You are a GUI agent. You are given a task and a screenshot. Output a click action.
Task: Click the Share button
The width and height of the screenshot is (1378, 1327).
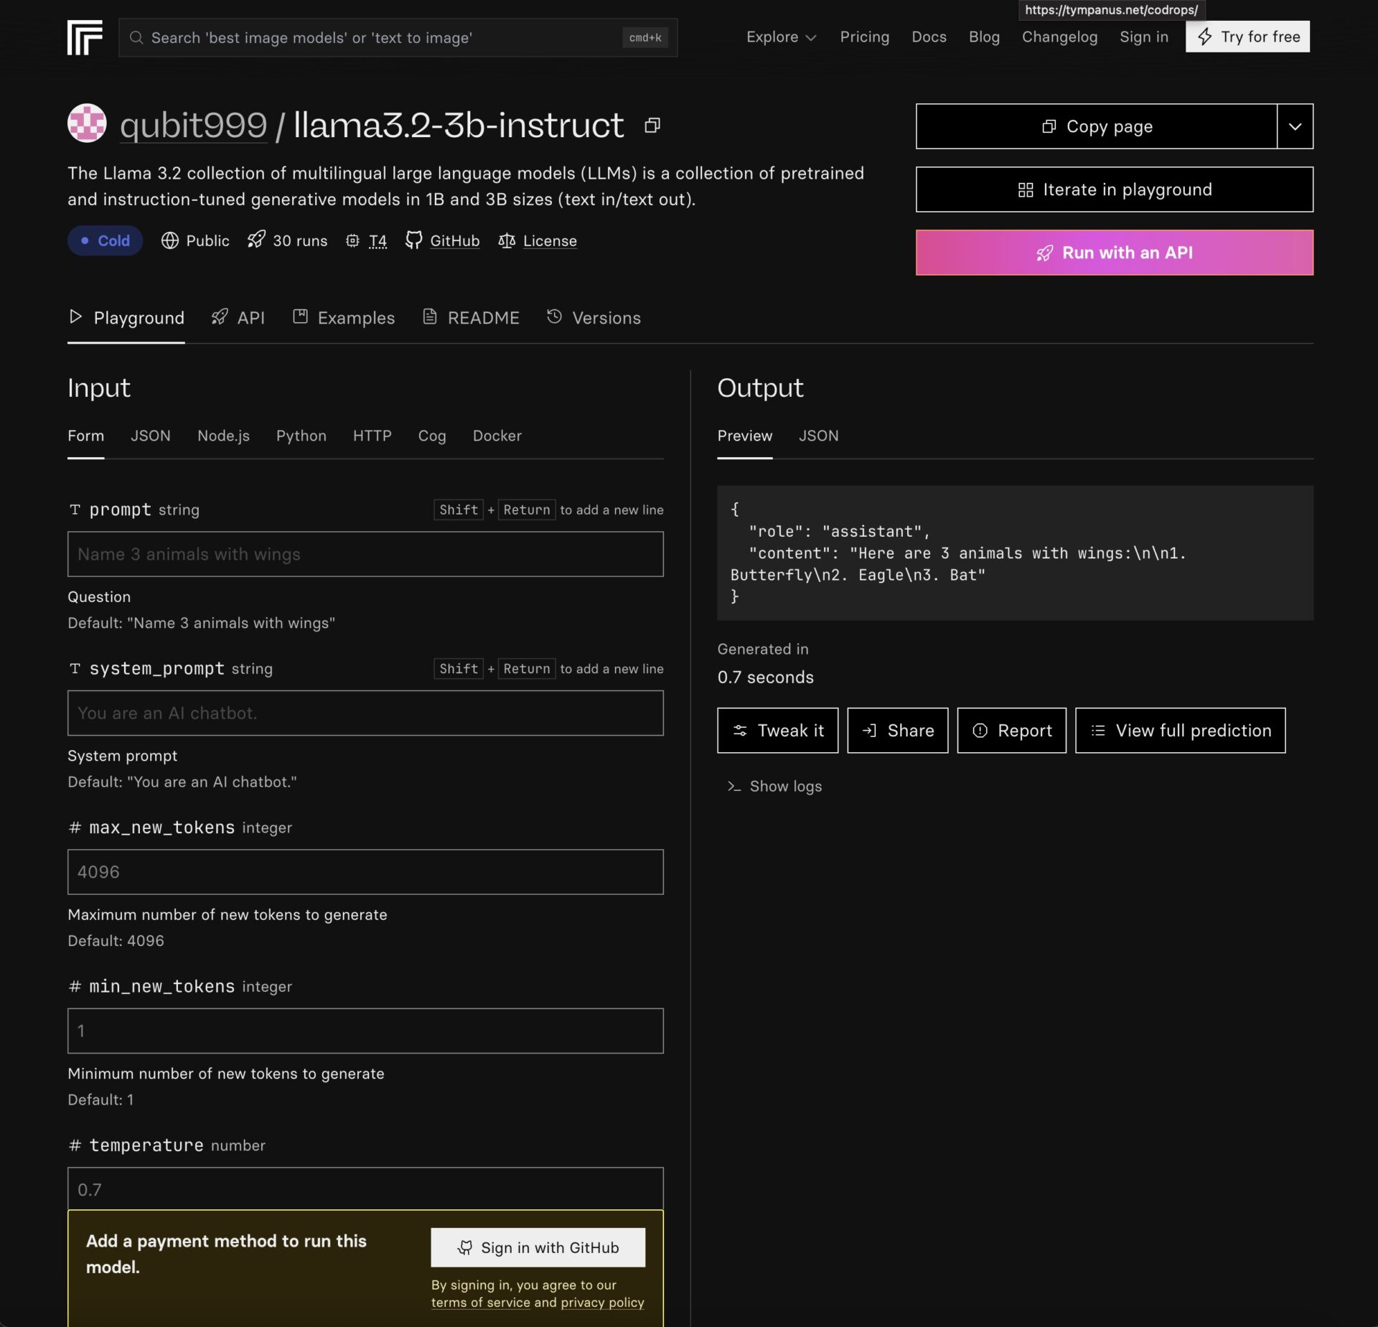pyautogui.click(x=898, y=731)
